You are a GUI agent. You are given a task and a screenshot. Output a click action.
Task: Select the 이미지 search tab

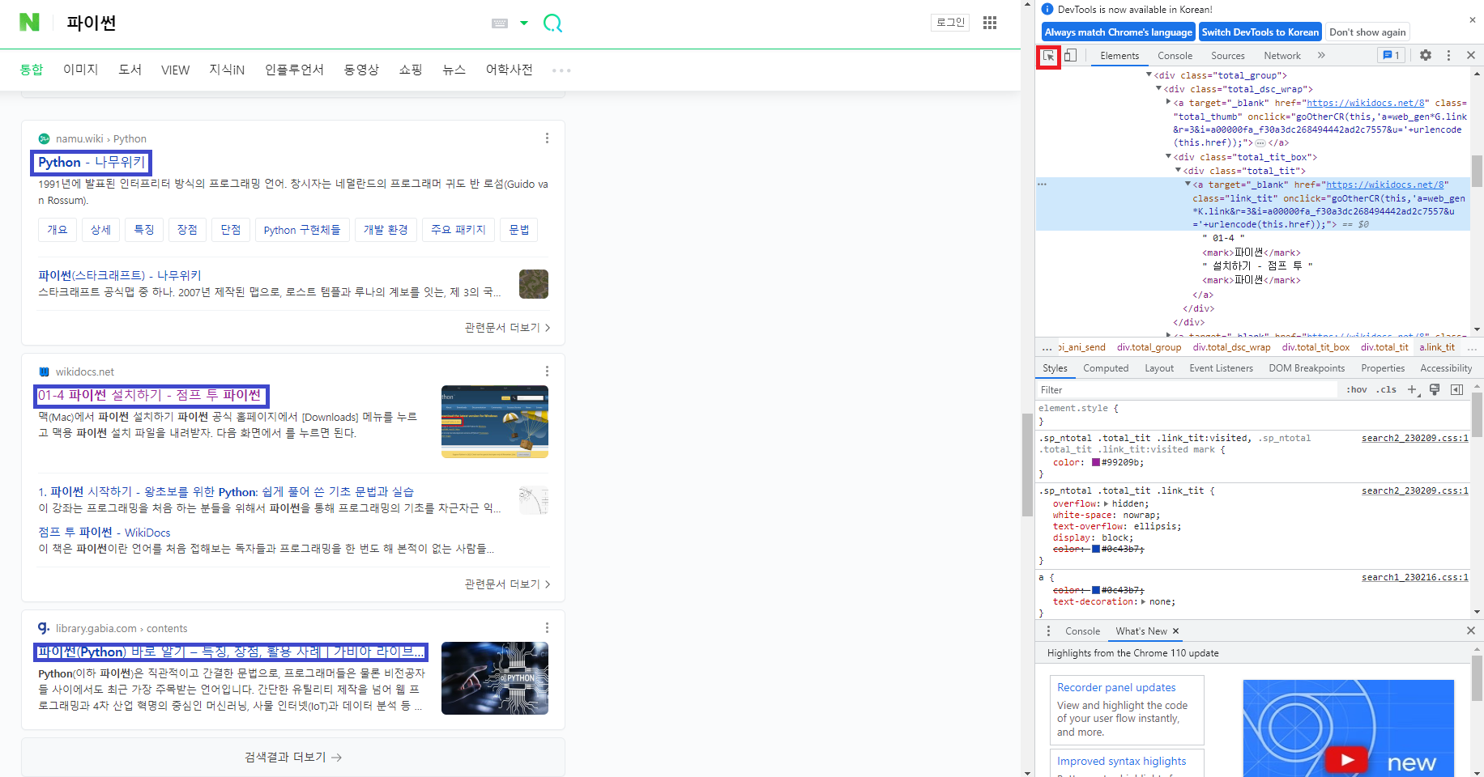(81, 70)
